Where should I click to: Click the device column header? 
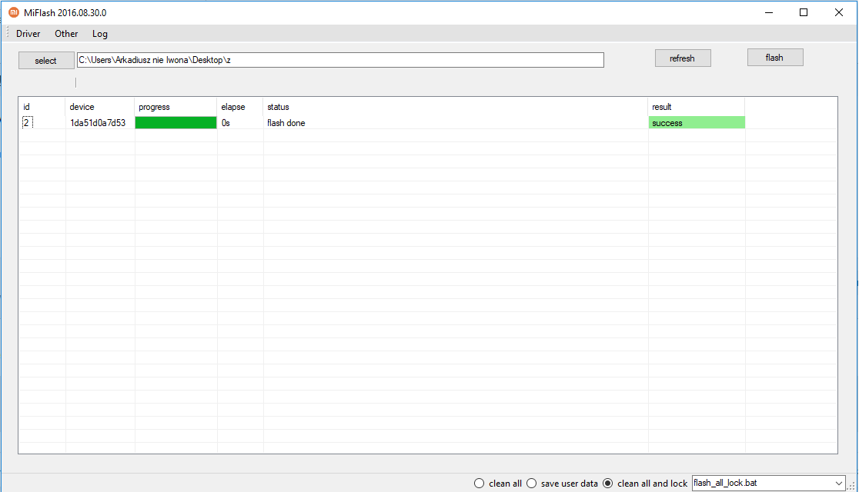tap(82, 107)
